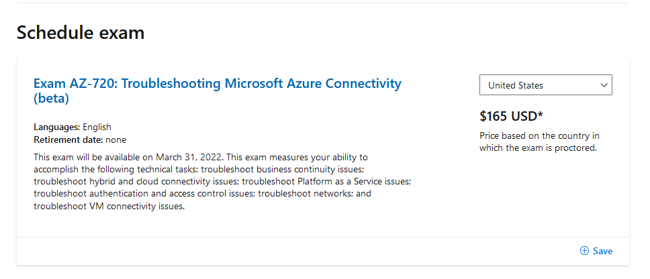Open the Exam AZ-720 title link
Screen dimensions: 650x279
pos(217,91)
